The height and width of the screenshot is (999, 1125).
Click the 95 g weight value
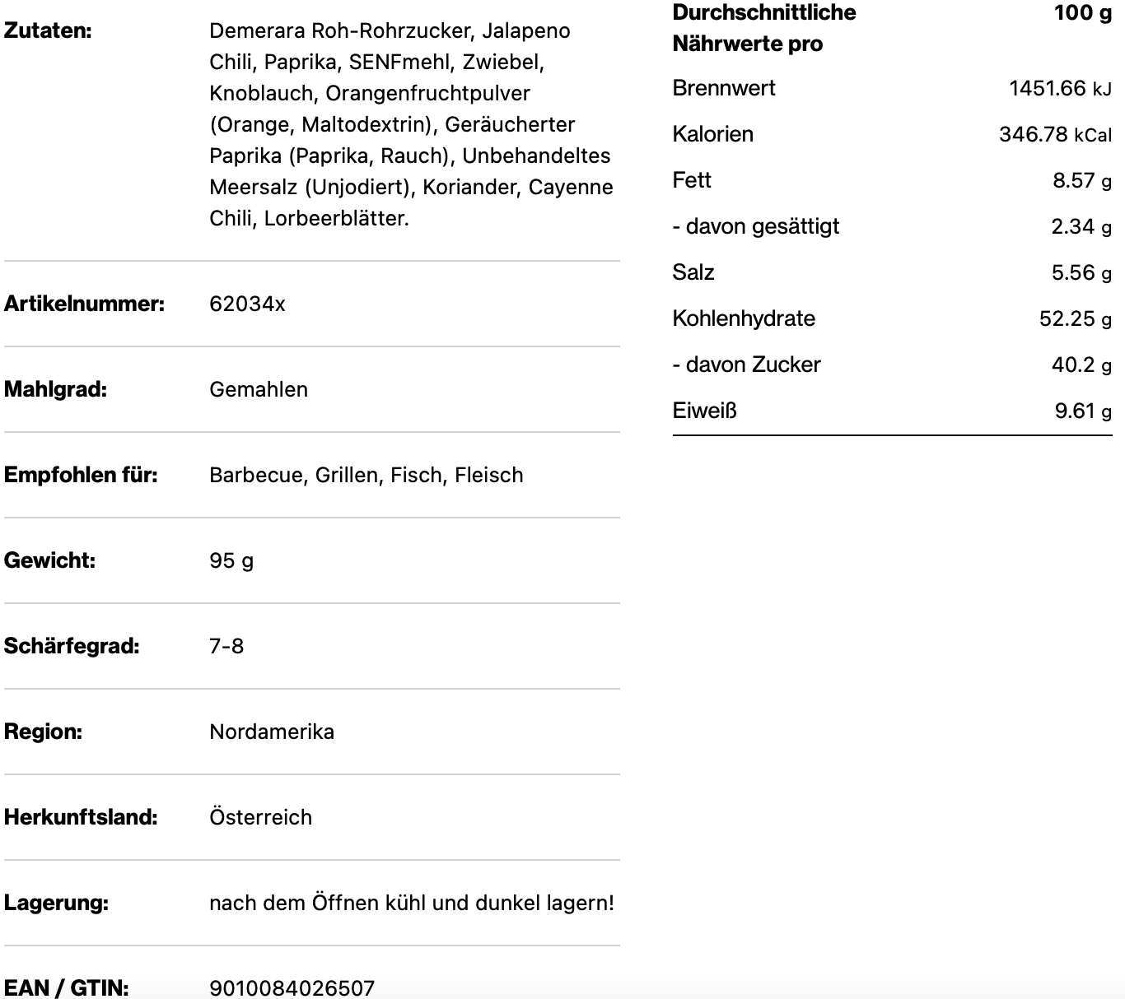pos(231,560)
